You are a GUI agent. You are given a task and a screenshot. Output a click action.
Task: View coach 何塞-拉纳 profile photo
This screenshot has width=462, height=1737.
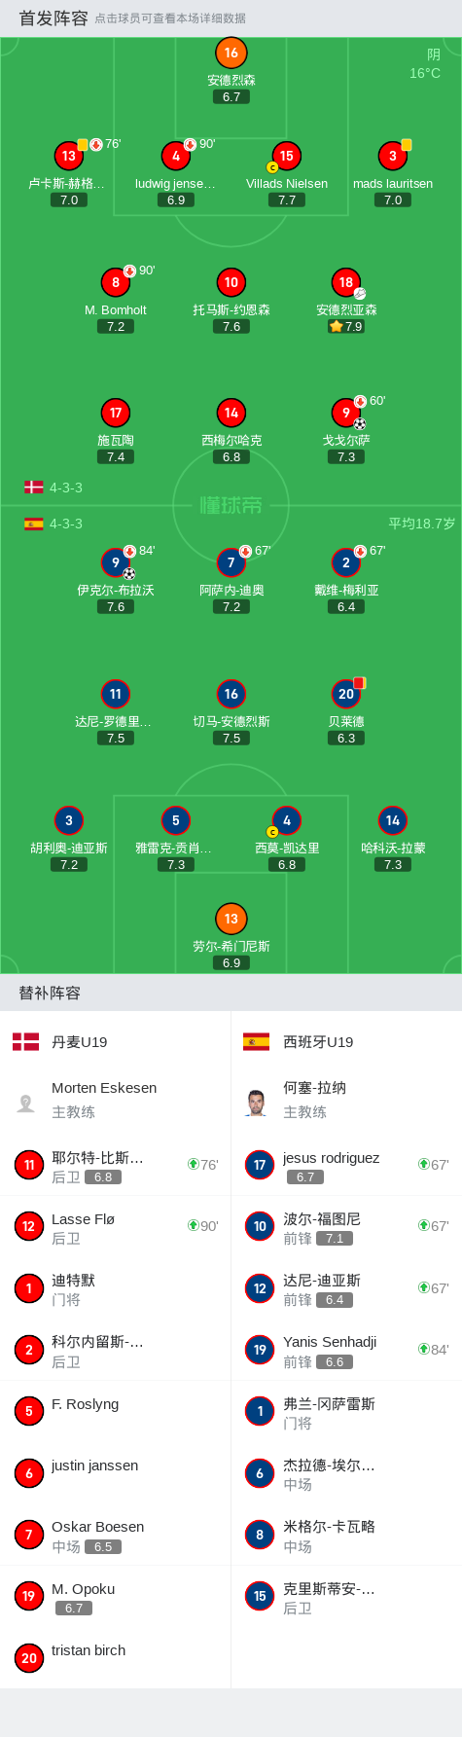point(257,1103)
